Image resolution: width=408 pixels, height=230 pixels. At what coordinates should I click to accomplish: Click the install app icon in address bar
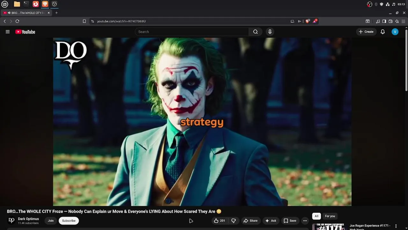292,21
